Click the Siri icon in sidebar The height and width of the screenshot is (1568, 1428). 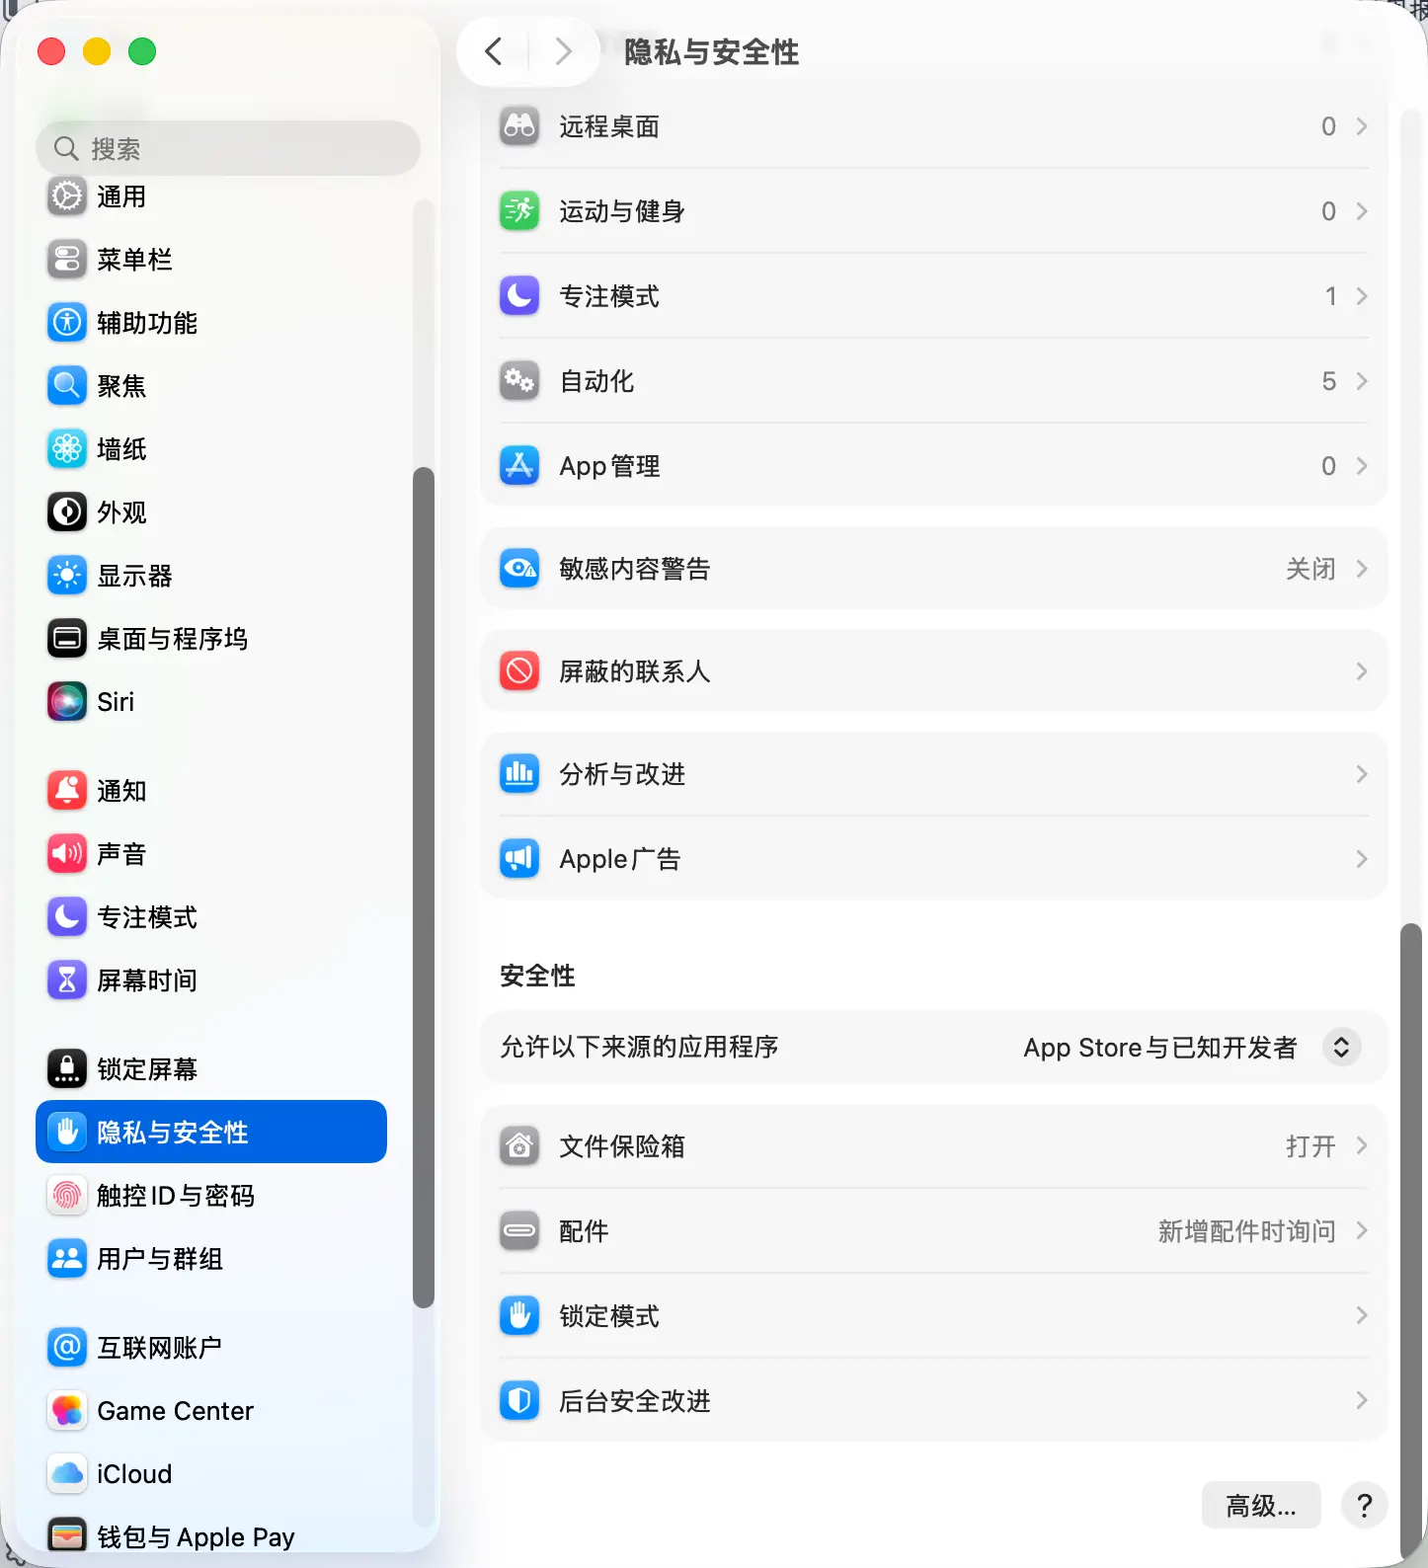click(67, 702)
